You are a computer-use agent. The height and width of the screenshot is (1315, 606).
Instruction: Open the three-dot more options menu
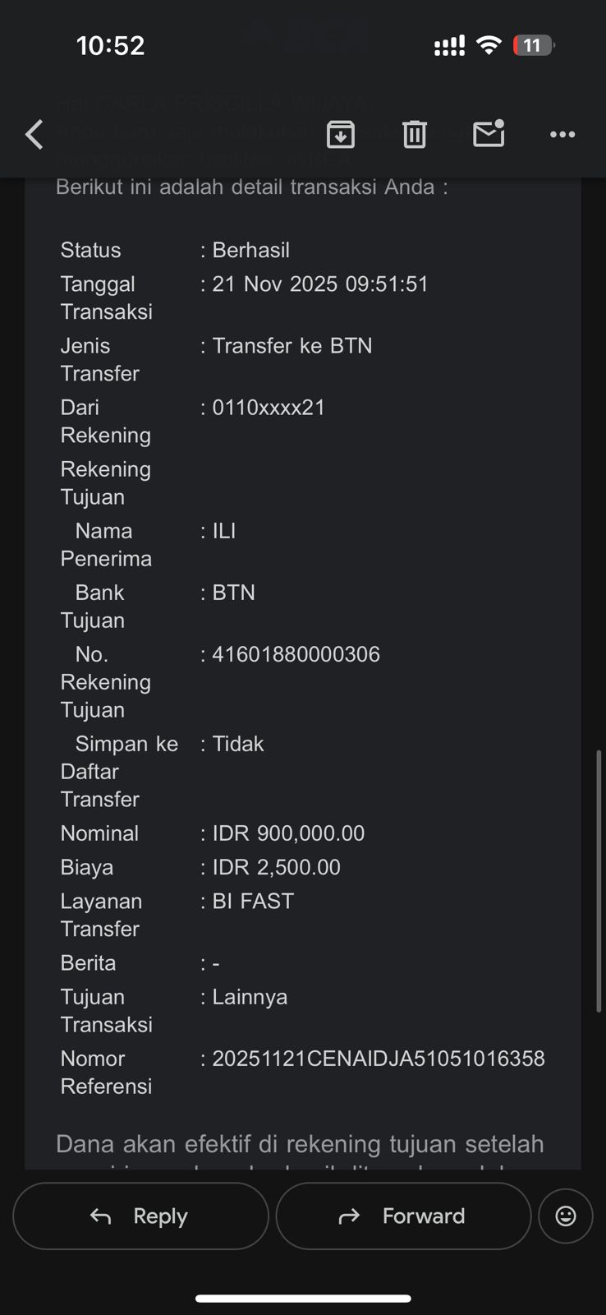562,134
